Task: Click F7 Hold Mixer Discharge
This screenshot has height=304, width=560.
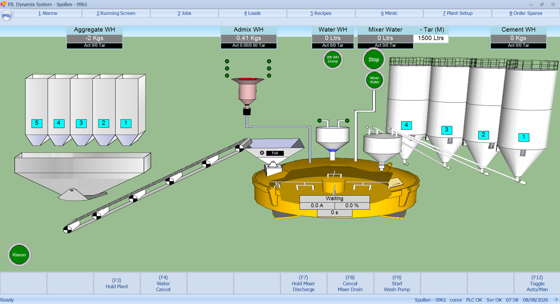Action: coord(304,283)
